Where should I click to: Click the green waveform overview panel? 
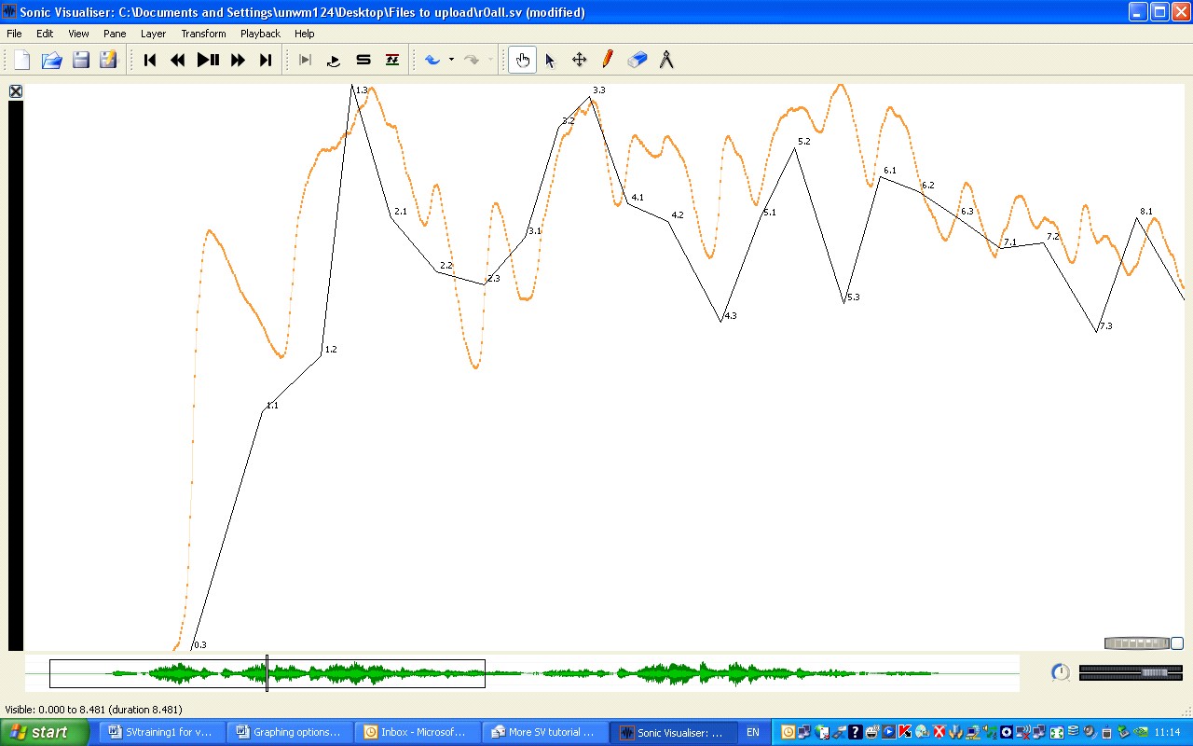tap(522, 673)
